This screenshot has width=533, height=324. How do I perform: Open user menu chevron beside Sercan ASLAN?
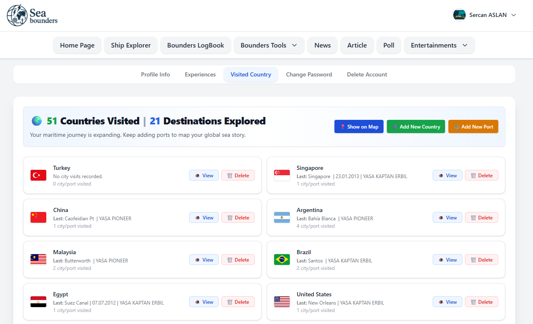tap(514, 15)
